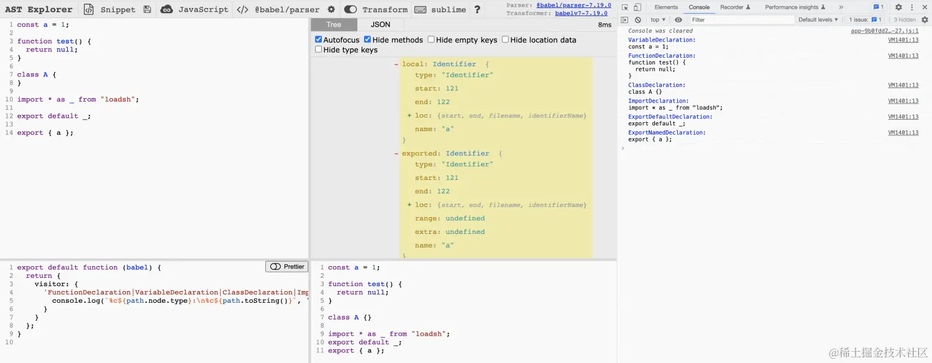Open parser settings gear icon
The width and height of the screenshot is (932, 363).
[331, 9]
